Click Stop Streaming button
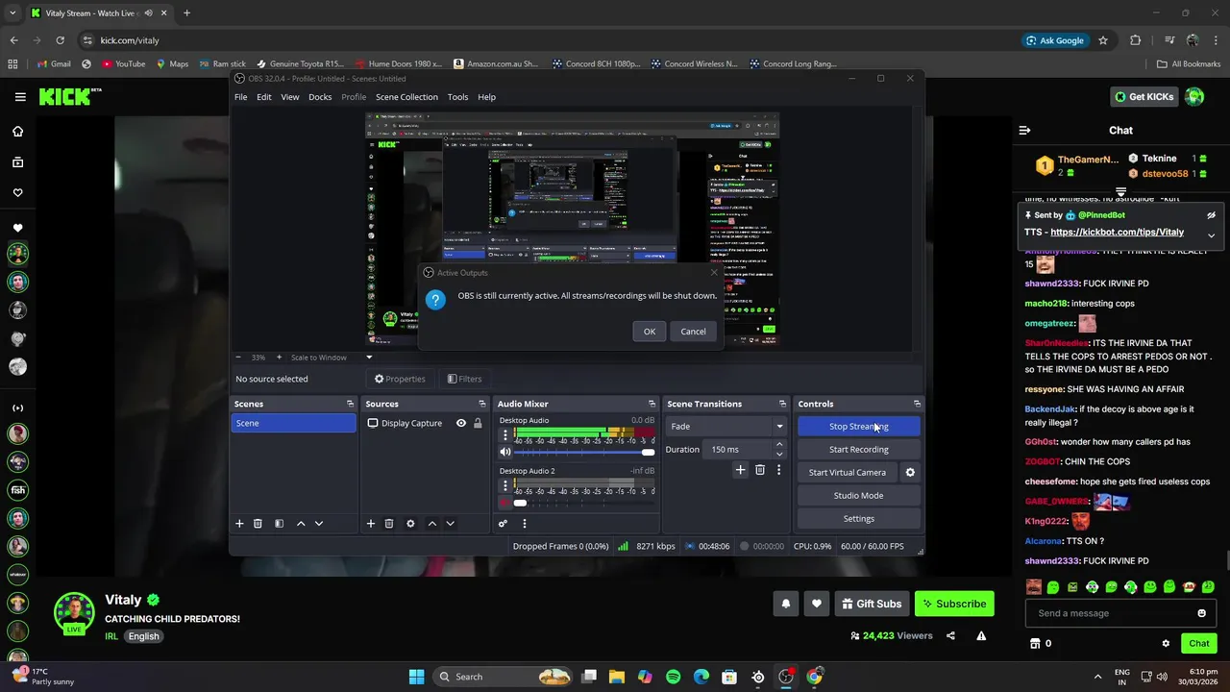1230x692 pixels. click(x=859, y=426)
